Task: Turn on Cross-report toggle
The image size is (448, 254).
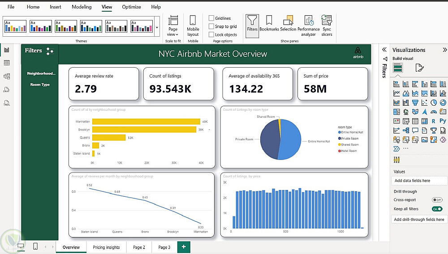Action: click(x=437, y=200)
